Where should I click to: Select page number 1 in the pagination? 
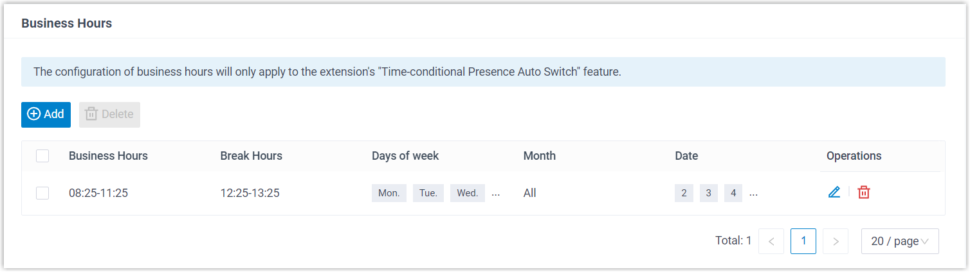tap(803, 241)
